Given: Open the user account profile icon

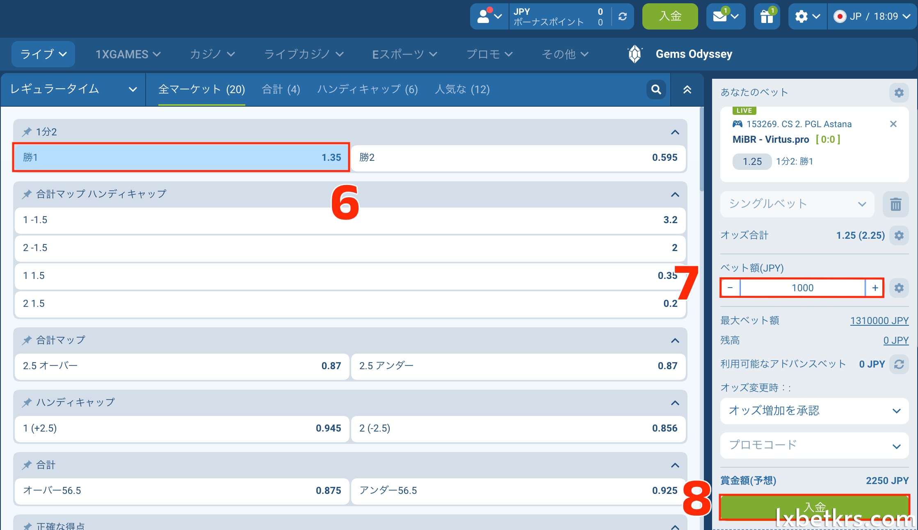Looking at the screenshot, I should (489, 16).
